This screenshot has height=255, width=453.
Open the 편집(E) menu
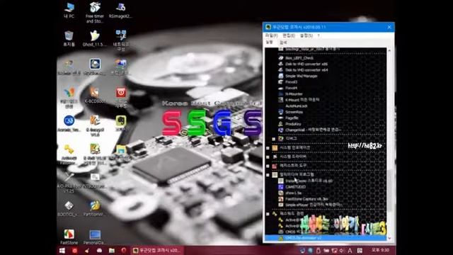(289, 35)
